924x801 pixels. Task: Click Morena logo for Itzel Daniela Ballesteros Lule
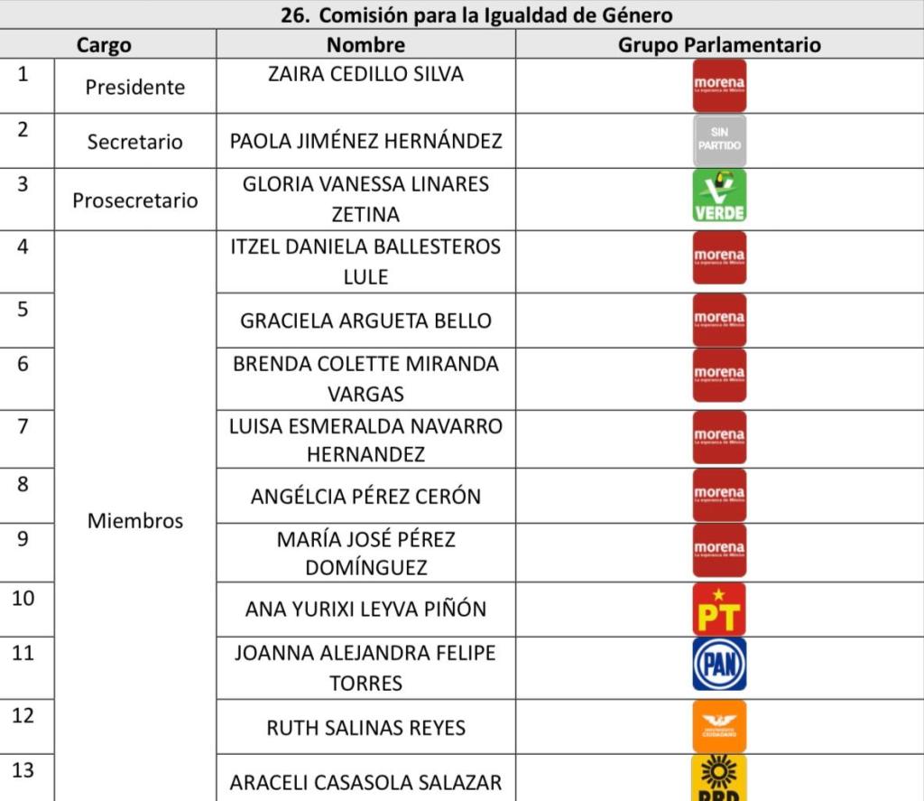coord(719,257)
